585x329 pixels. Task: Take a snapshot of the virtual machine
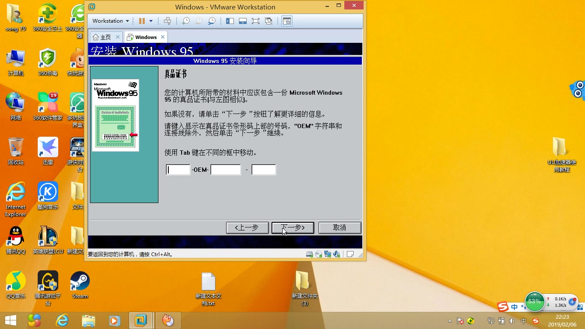185,21
